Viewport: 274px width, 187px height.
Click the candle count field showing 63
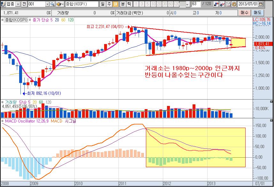196,4
